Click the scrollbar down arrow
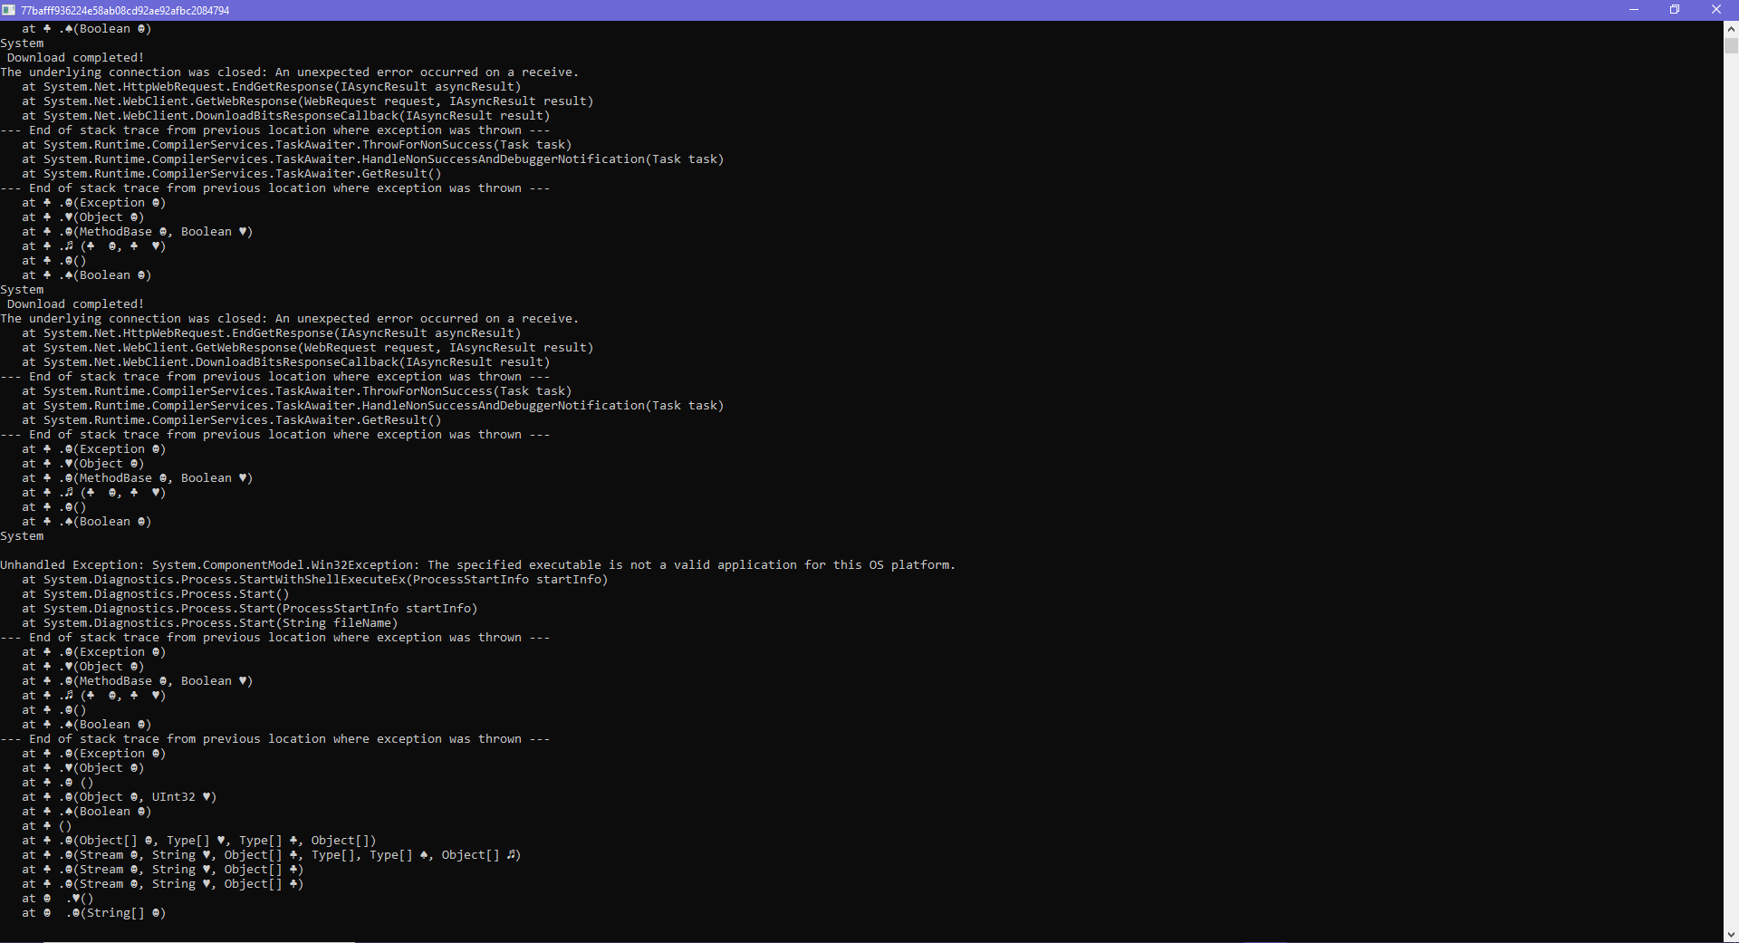Image resolution: width=1739 pixels, height=943 pixels. pyautogui.click(x=1731, y=934)
